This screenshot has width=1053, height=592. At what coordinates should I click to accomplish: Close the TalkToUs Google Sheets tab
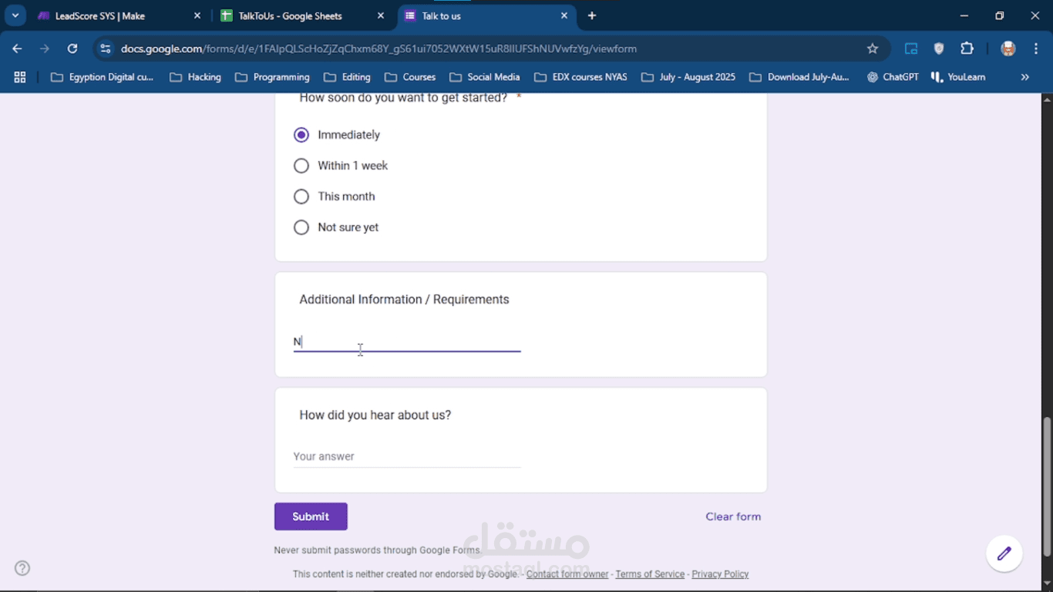[381, 15]
